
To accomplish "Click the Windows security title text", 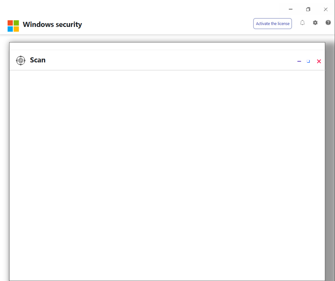I will coord(52,25).
